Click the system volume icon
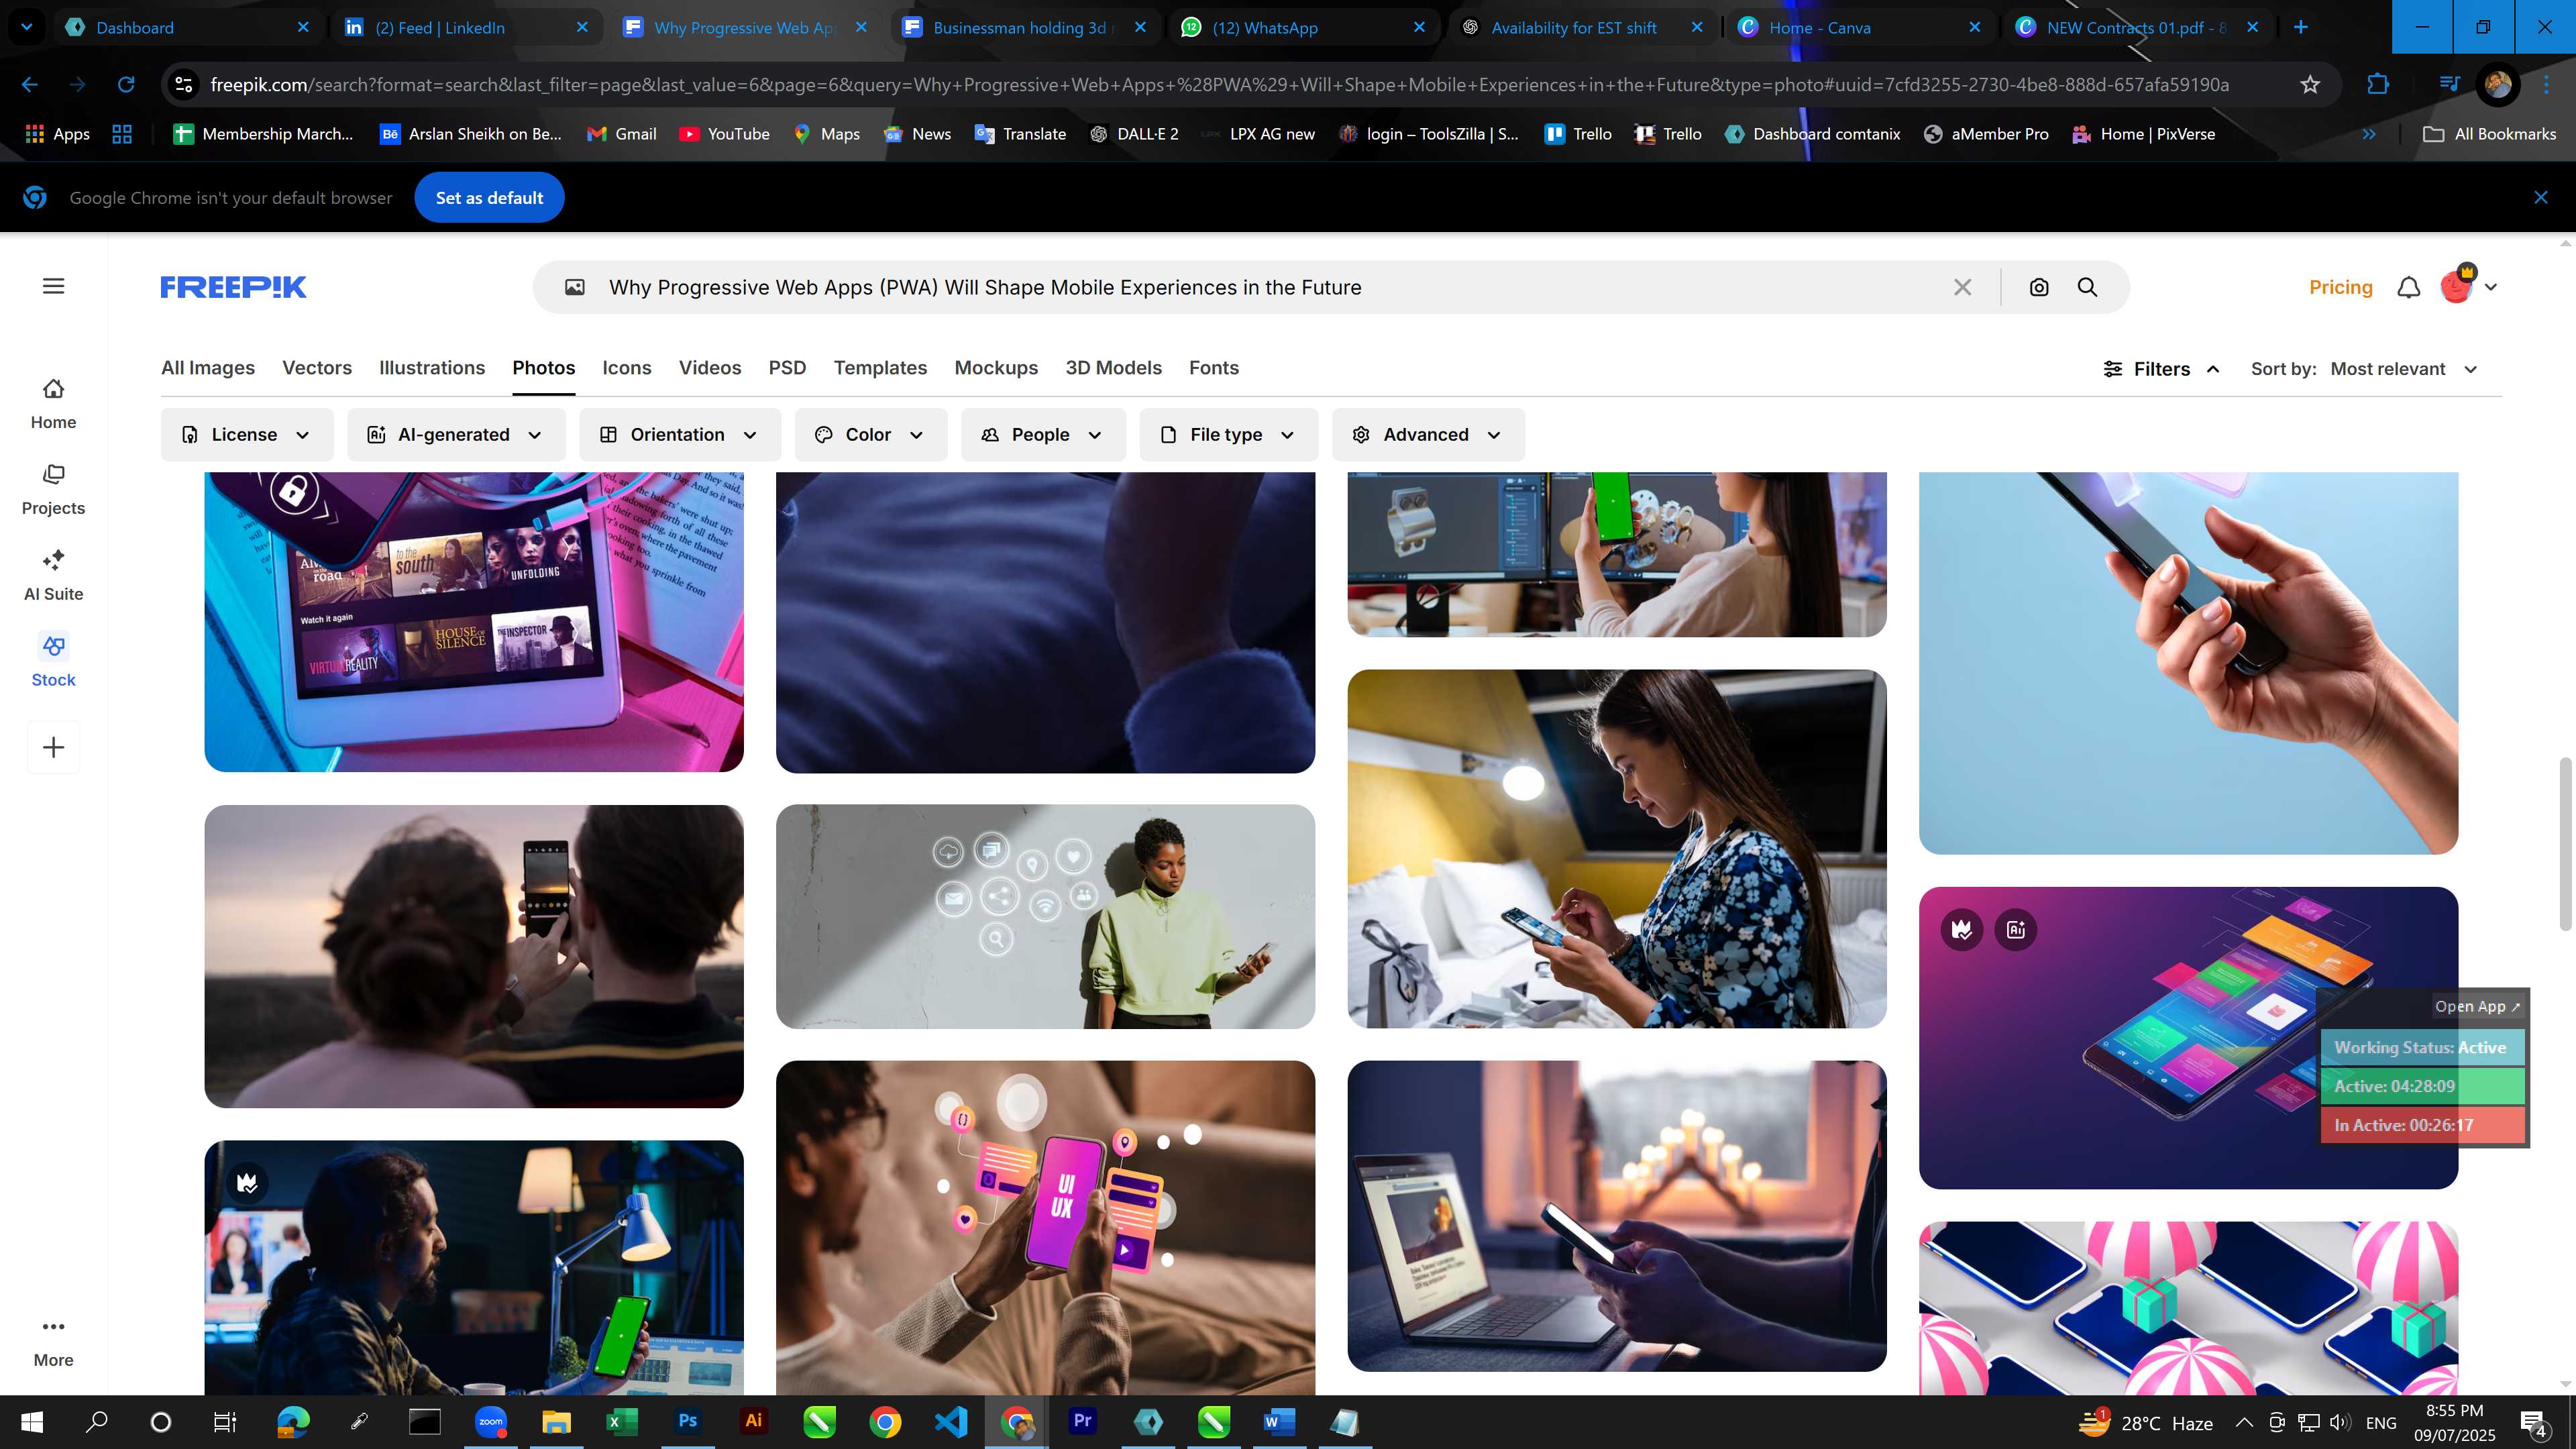 coord(2339,1422)
